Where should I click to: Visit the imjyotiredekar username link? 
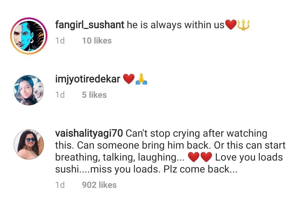coord(87,79)
